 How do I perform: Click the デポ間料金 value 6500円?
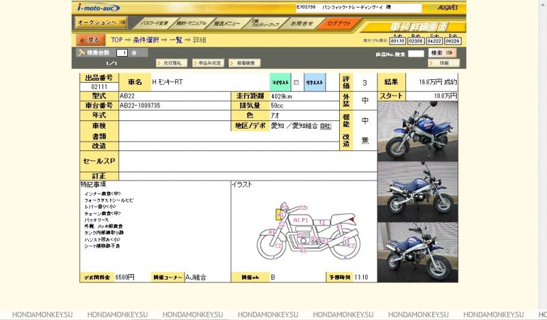pos(124,277)
